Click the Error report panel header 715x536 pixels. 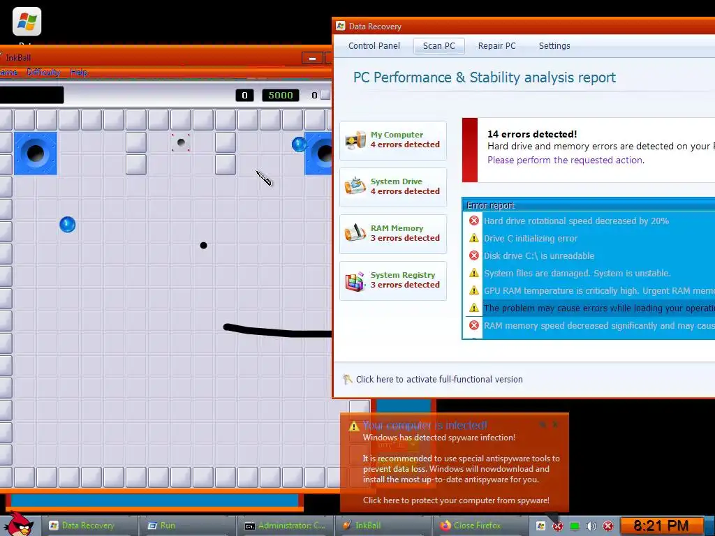pos(588,205)
